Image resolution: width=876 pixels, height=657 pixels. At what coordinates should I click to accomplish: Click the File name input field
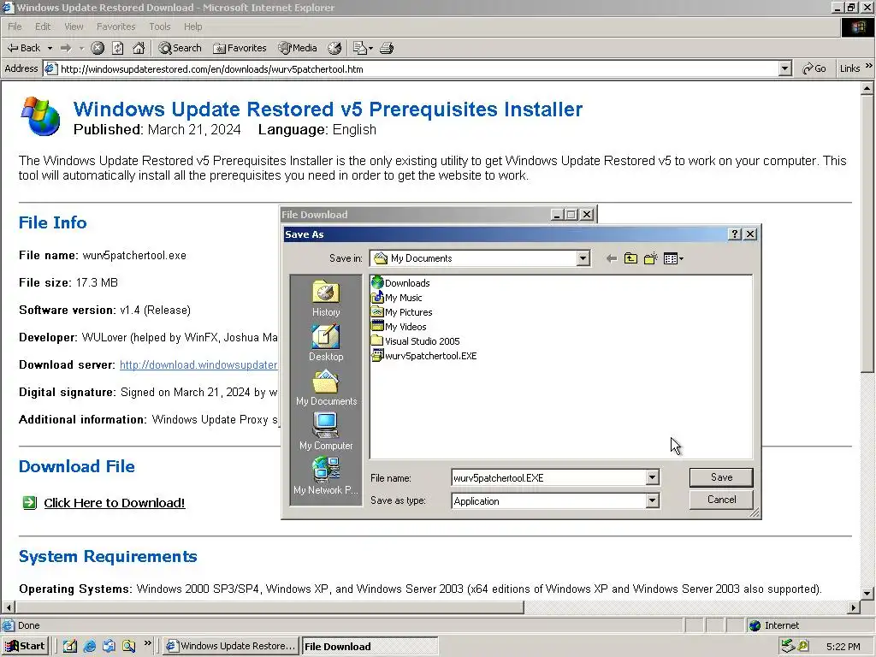[x=548, y=477]
